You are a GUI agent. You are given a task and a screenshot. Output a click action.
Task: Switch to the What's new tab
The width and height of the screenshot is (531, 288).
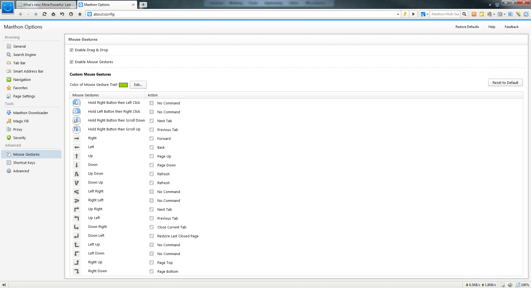click(x=46, y=5)
